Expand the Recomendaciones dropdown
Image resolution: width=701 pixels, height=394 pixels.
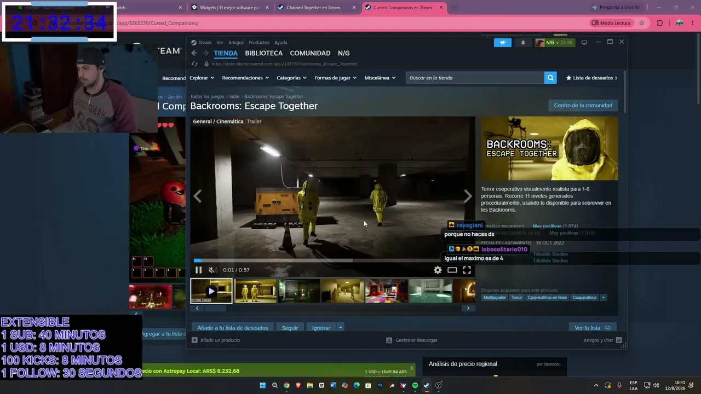[x=245, y=78]
